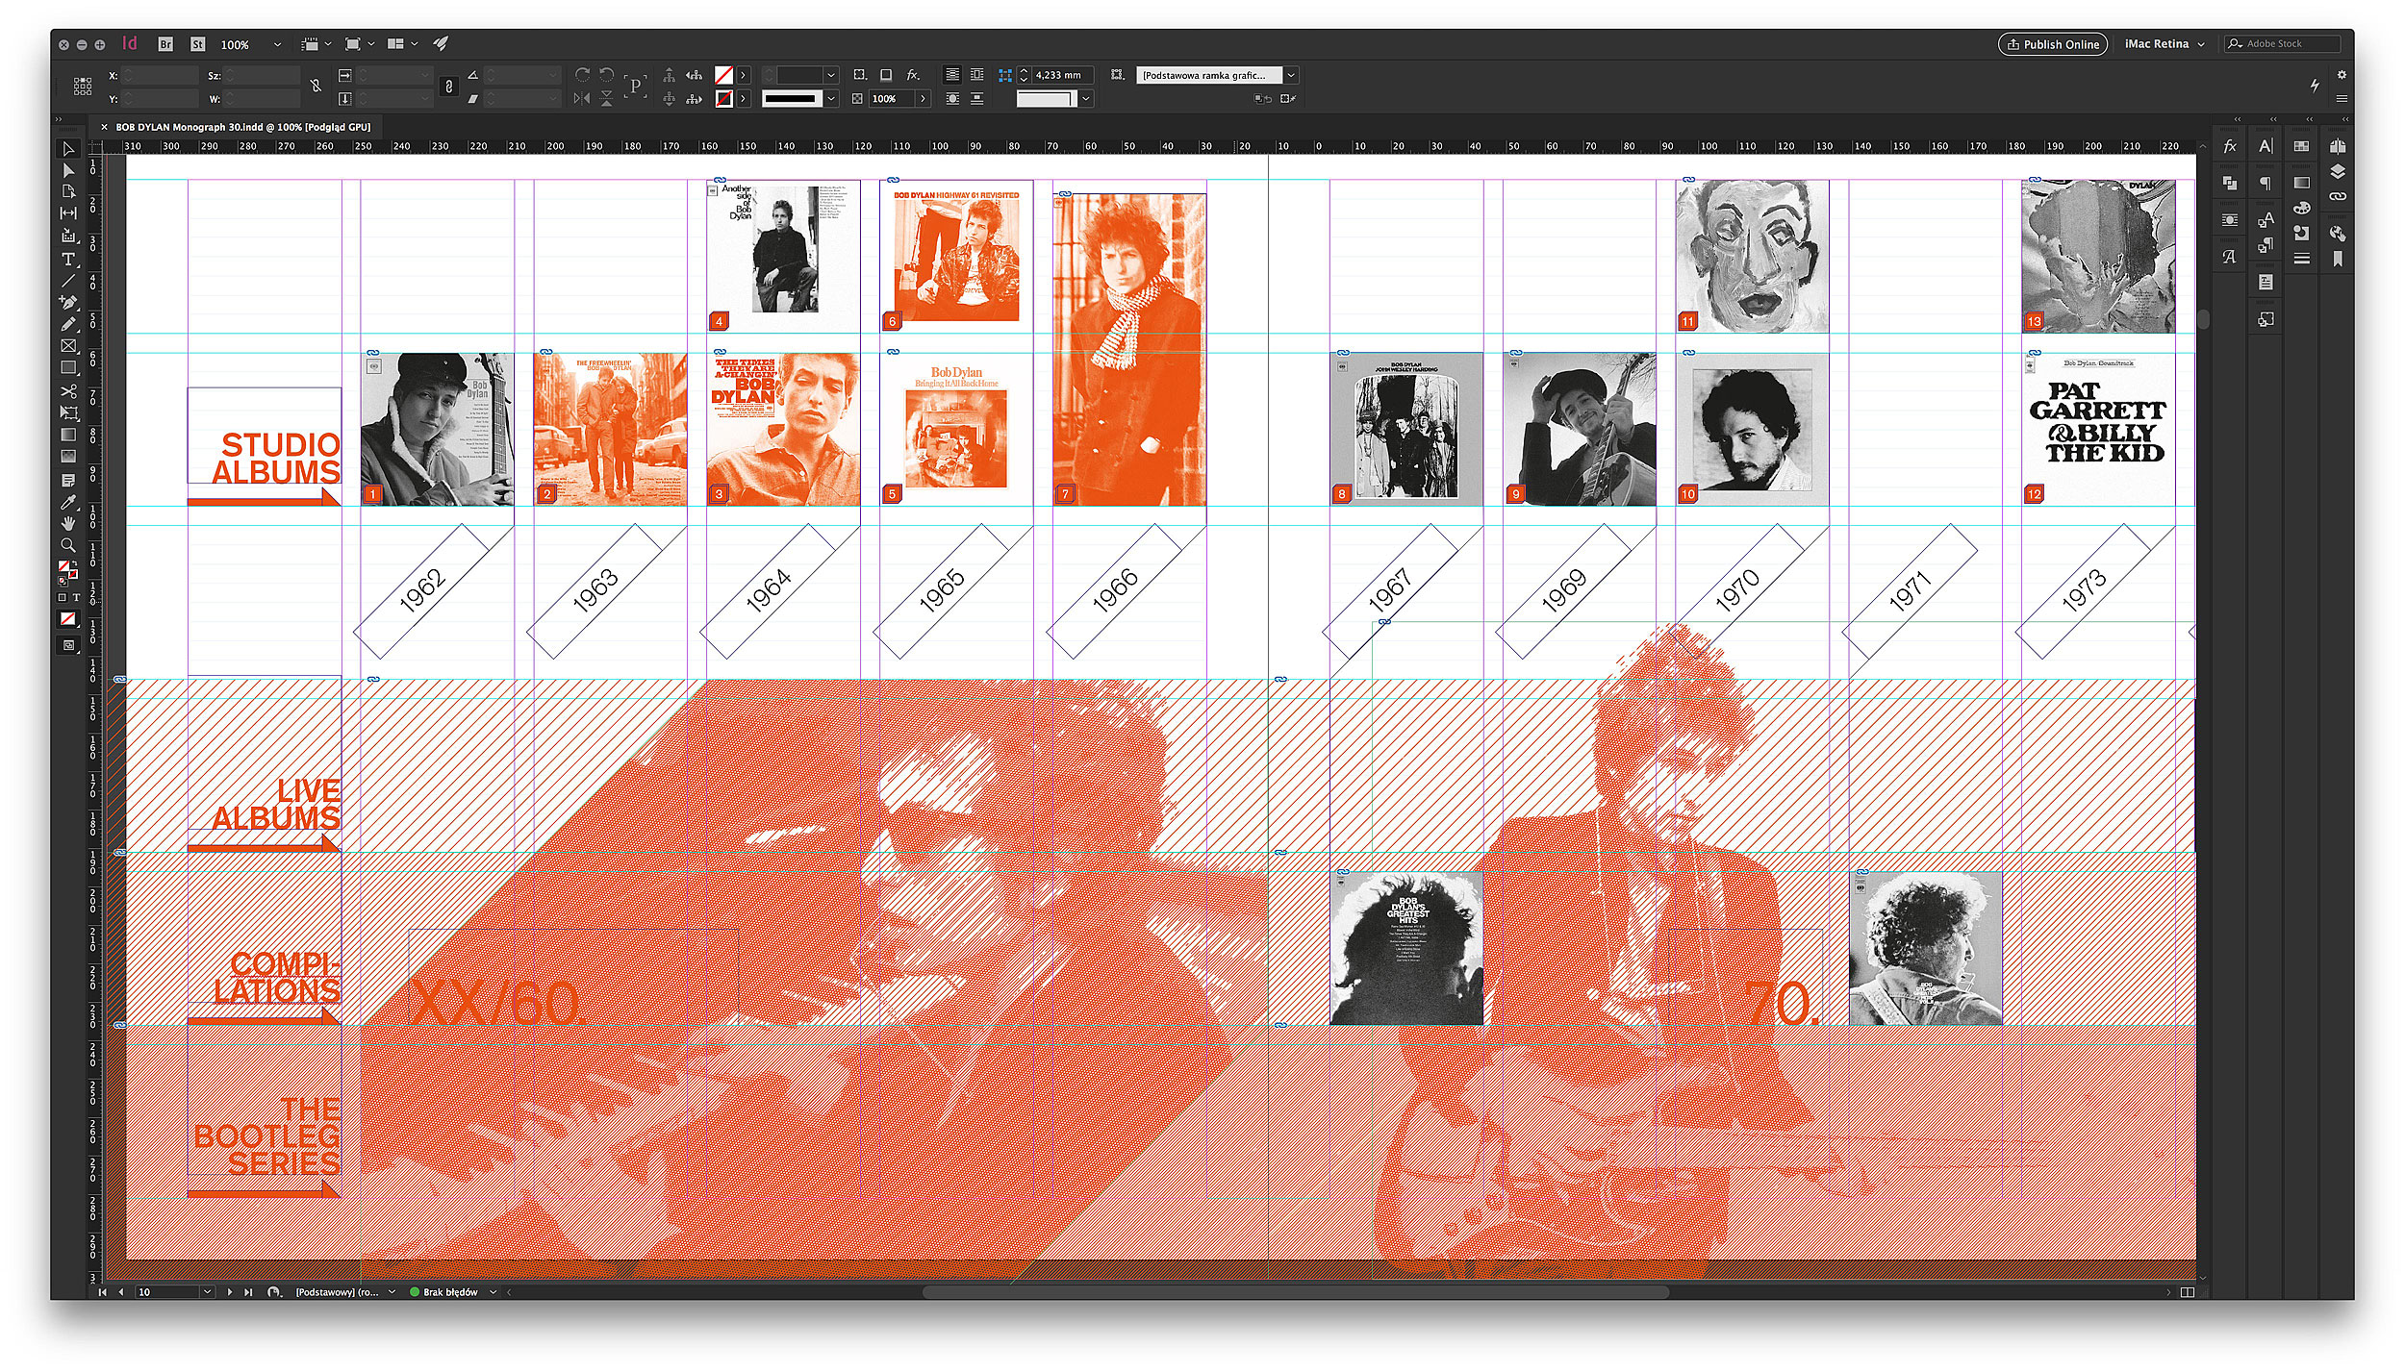The image size is (2405, 1372).
Task: Select the Pencil tool
Action: click(x=68, y=324)
